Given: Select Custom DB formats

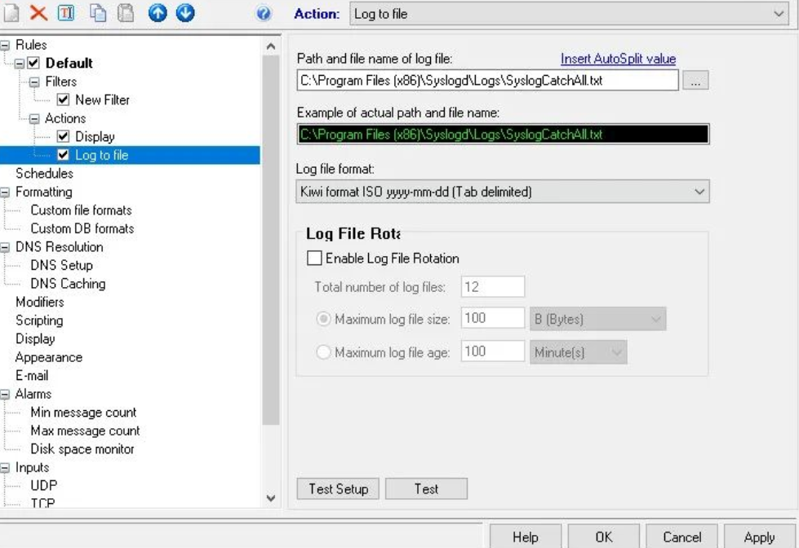Looking at the screenshot, I should [x=82, y=228].
